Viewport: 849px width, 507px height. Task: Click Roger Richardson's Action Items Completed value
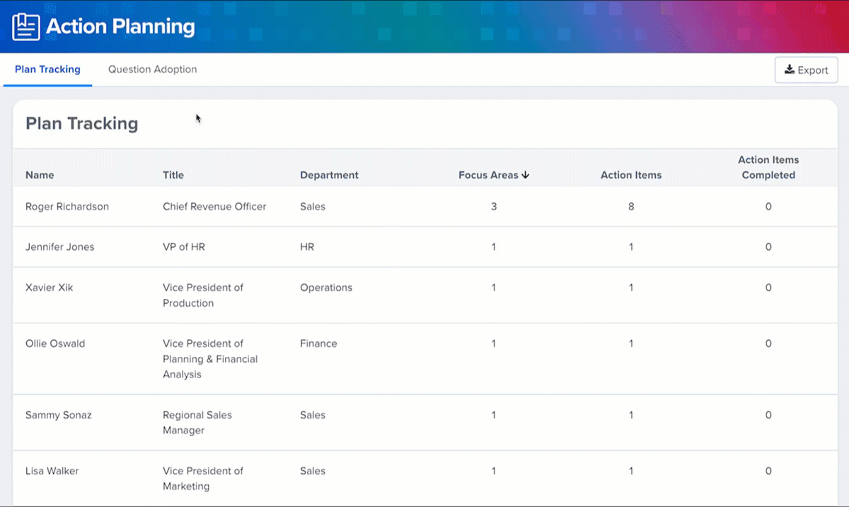768,207
